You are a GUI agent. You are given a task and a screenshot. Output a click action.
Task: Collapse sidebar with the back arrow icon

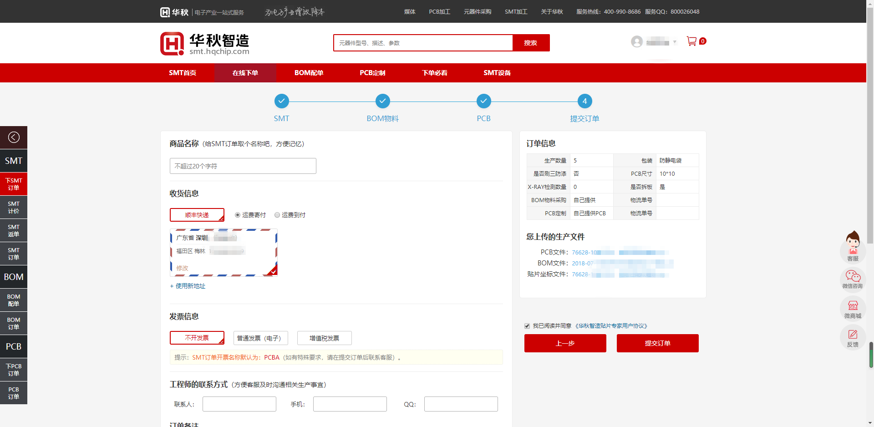14,137
